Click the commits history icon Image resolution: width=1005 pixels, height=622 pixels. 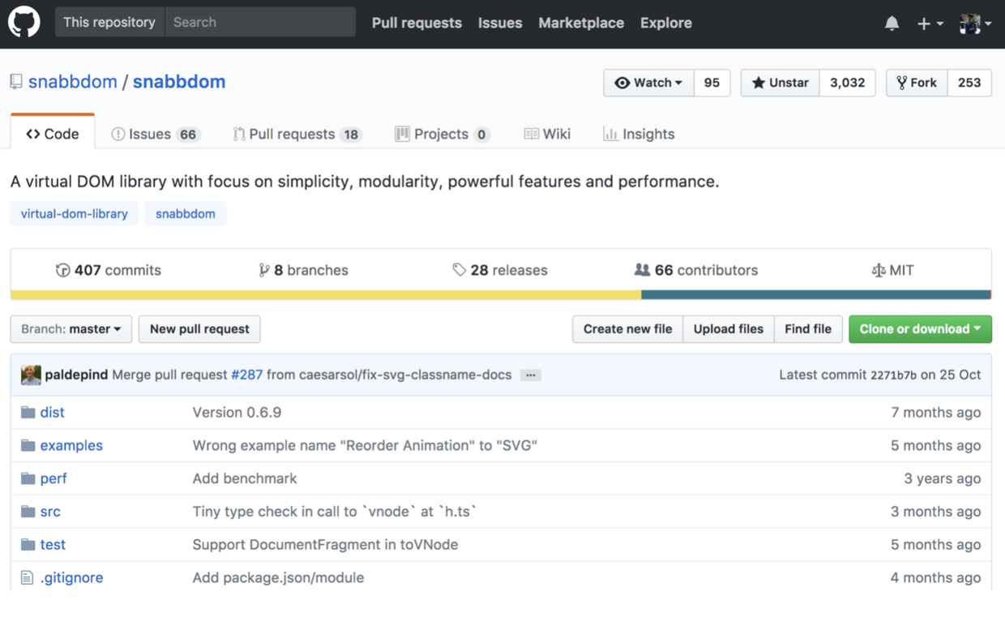pyautogui.click(x=62, y=270)
